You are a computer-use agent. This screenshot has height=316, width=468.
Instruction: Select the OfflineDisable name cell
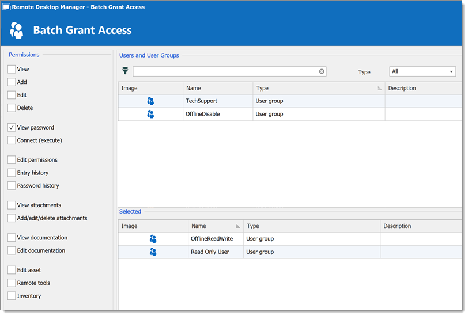pos(218,114)
